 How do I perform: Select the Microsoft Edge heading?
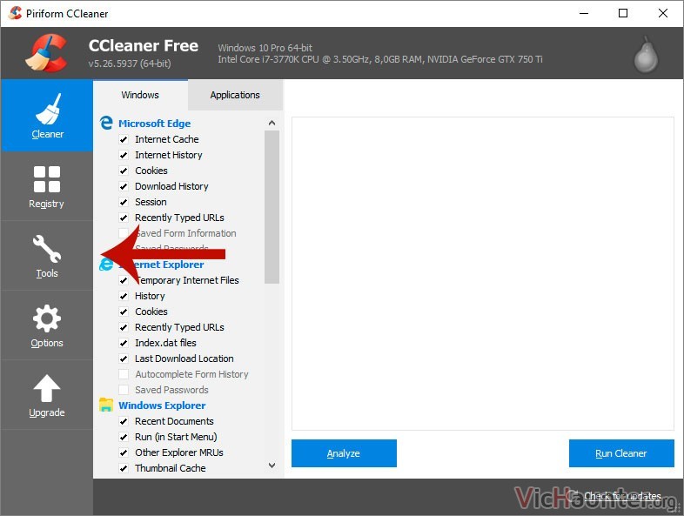(154, 124)
